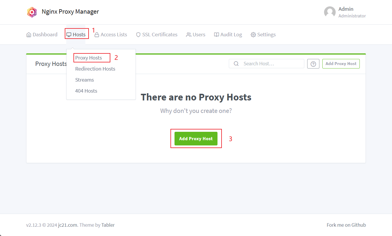Click the Dashboard home icon
Viewport: 392px width, 236px height.
pos(29,35)
